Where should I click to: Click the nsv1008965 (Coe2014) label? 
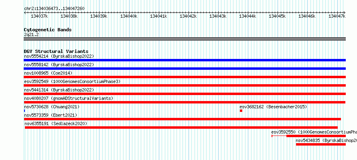48,73
